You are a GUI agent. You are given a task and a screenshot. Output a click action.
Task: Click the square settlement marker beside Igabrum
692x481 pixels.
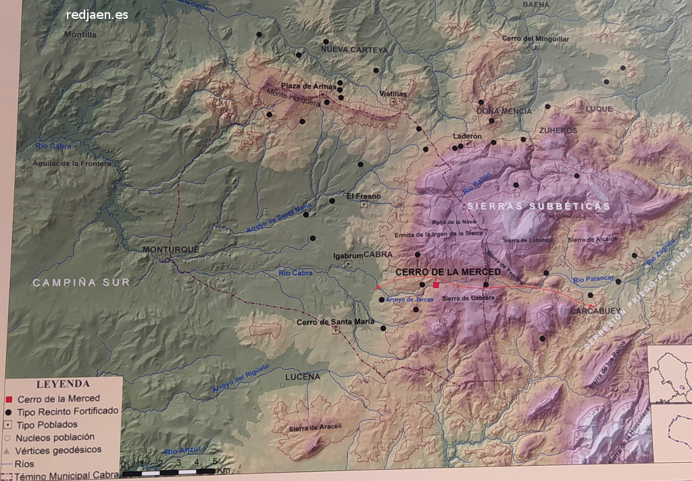348,265
